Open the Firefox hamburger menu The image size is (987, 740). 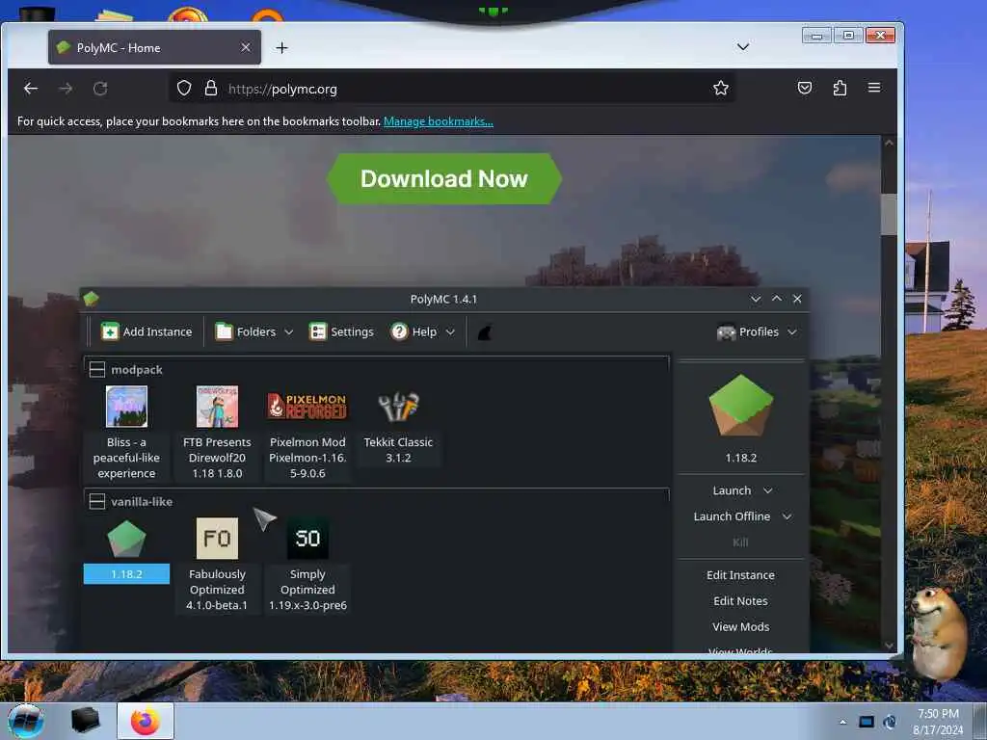point(874,88)
